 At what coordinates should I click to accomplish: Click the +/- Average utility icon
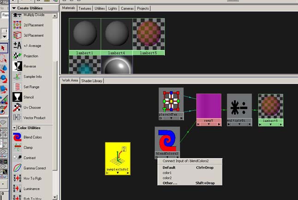(x=17, y=46)
